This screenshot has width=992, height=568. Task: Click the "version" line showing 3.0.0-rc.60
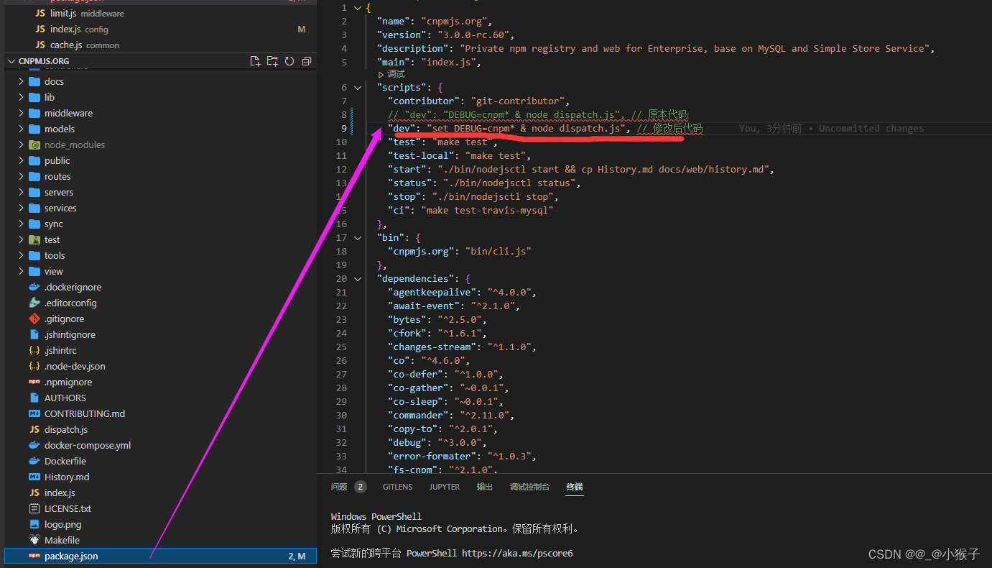(445, 35)
